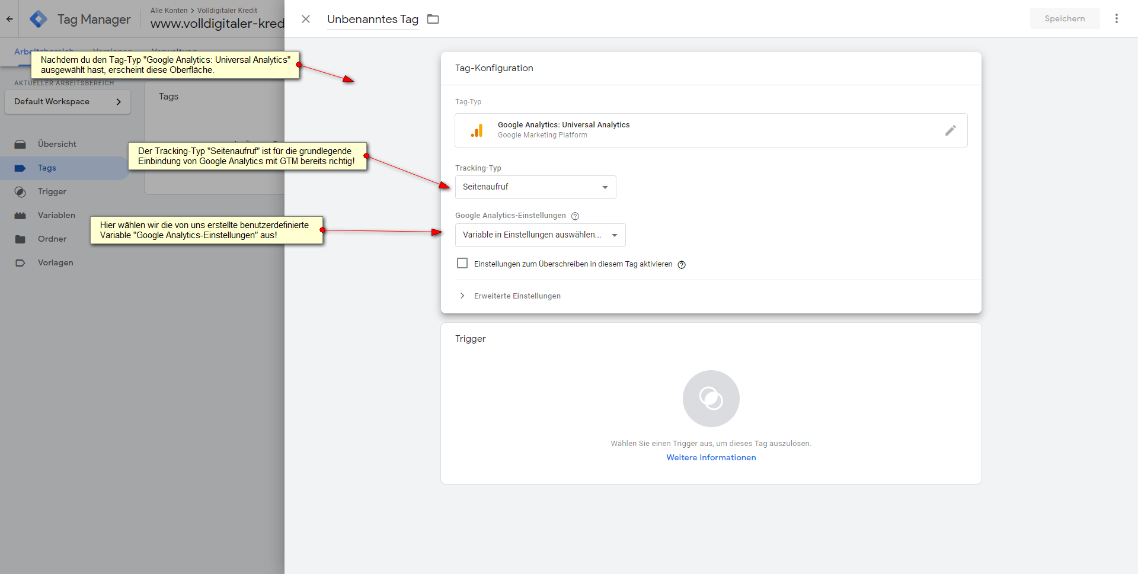Open the folder icon next to tag name
Screen dimensions: 1138x574
point(433,19)
